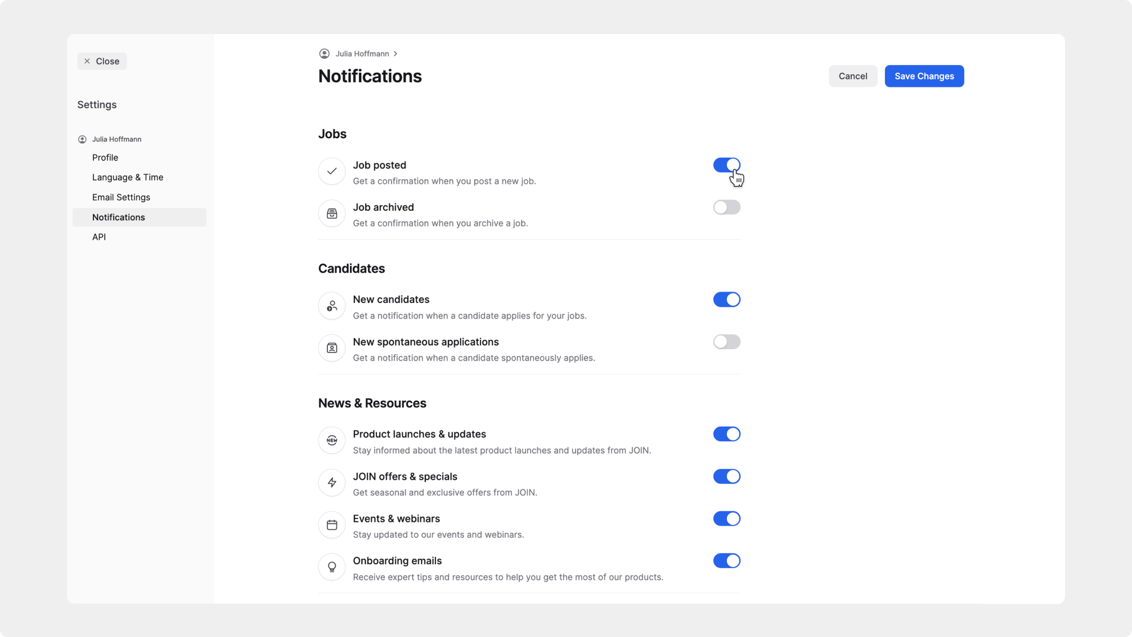Click the Job posted checkmark icon
The width and height of the screenshot is (1132, 637).
pyautogui.click(x=332, y=171)
